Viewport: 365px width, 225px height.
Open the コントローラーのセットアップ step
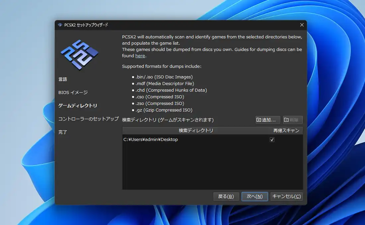[88, 119]
